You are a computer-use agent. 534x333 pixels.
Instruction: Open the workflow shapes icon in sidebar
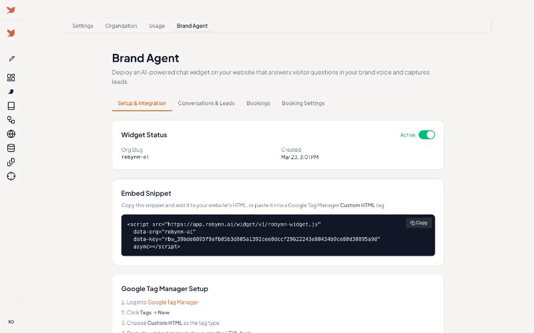point(11,120)
